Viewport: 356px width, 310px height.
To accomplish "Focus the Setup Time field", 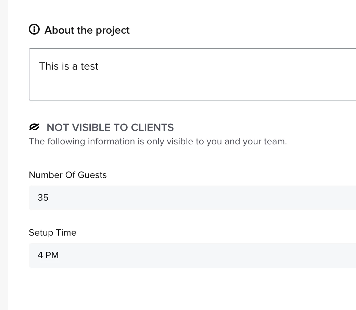I will click(192, 255).
